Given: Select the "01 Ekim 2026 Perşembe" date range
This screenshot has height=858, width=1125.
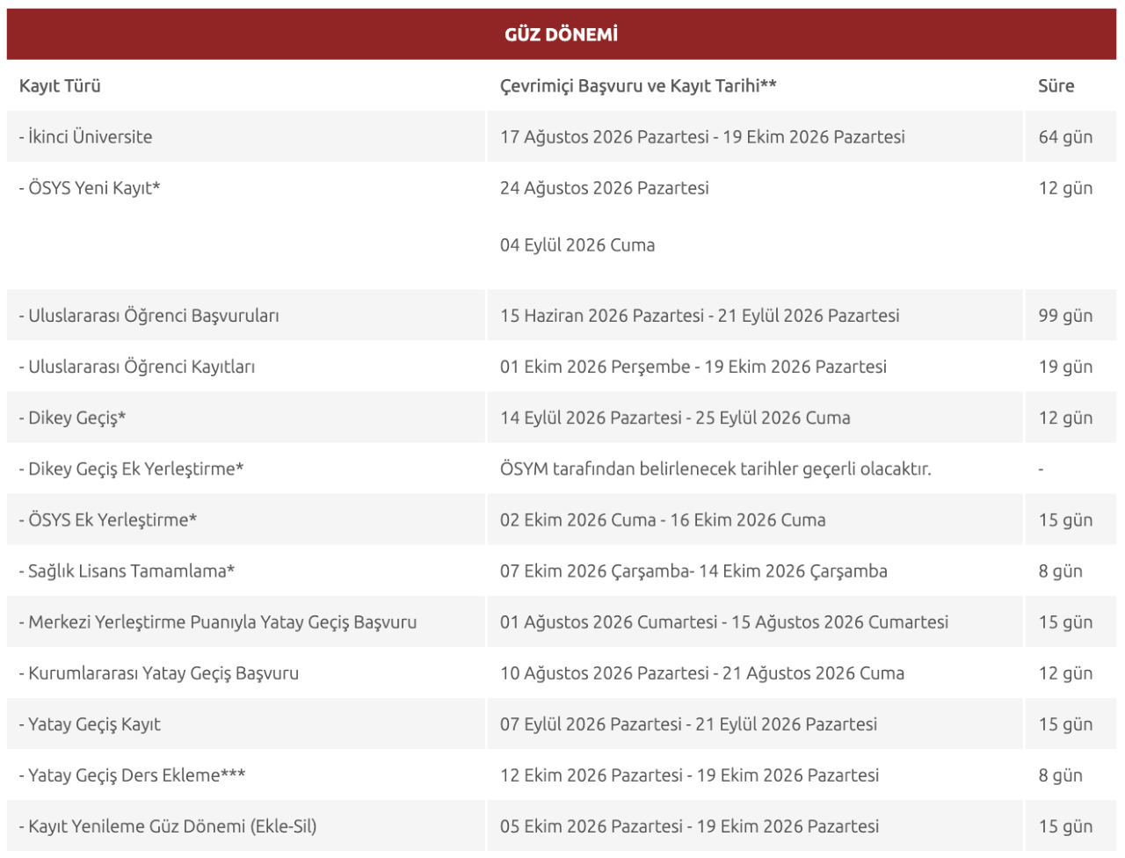Looking at the screenshot, I should 693,367.
